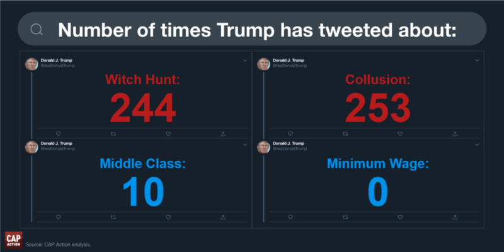The height and width of the screenshot is (252, 504).
Task: Like the Middle Class tweet
Action: (x=168, y=217)
